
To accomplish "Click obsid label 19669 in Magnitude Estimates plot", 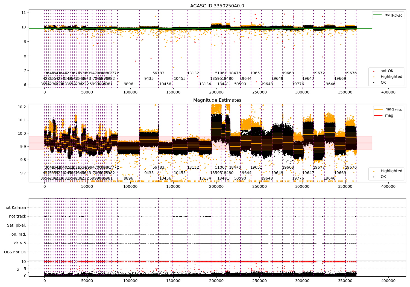I will [x=340, y=173].
